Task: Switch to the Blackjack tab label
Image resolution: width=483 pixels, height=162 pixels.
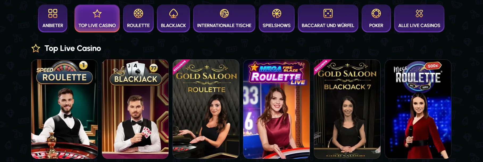Action: pyautogui.click(x=173, y=25)
